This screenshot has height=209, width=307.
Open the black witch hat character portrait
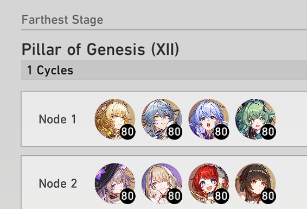point(115,183)
